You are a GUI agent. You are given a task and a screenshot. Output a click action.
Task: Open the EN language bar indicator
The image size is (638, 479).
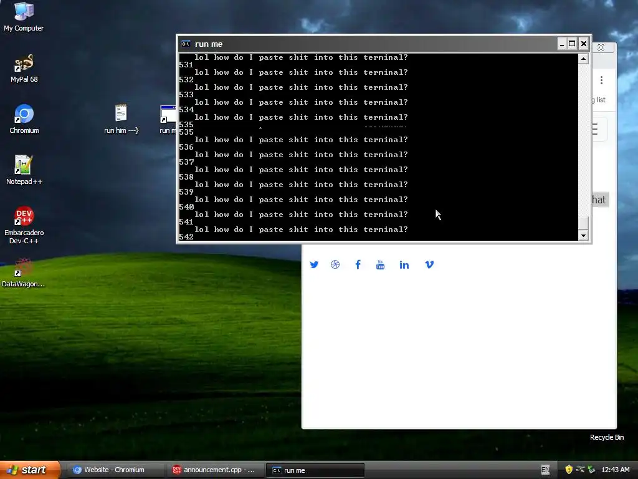(545, 470)
